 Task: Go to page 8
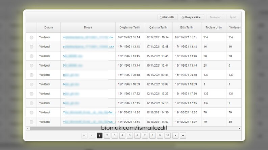[x=152, y=136]
